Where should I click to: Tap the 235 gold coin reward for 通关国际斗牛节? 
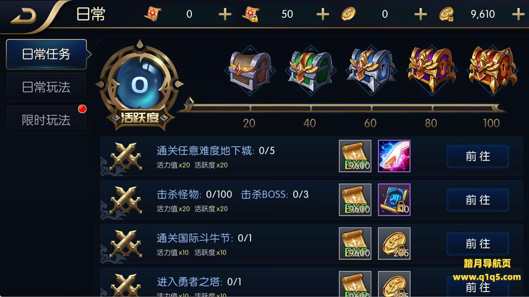pos(394,243)
